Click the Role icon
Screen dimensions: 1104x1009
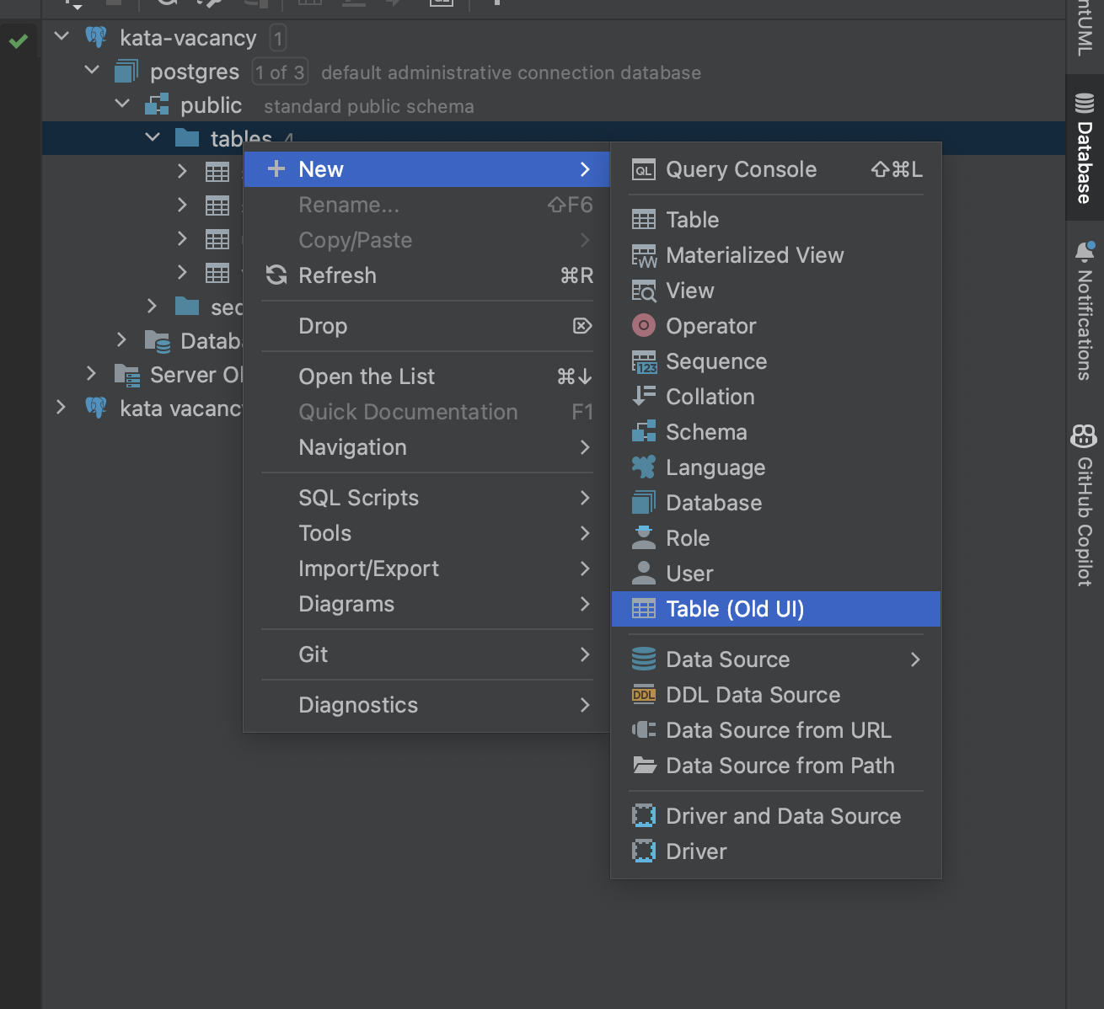[644, 538]
